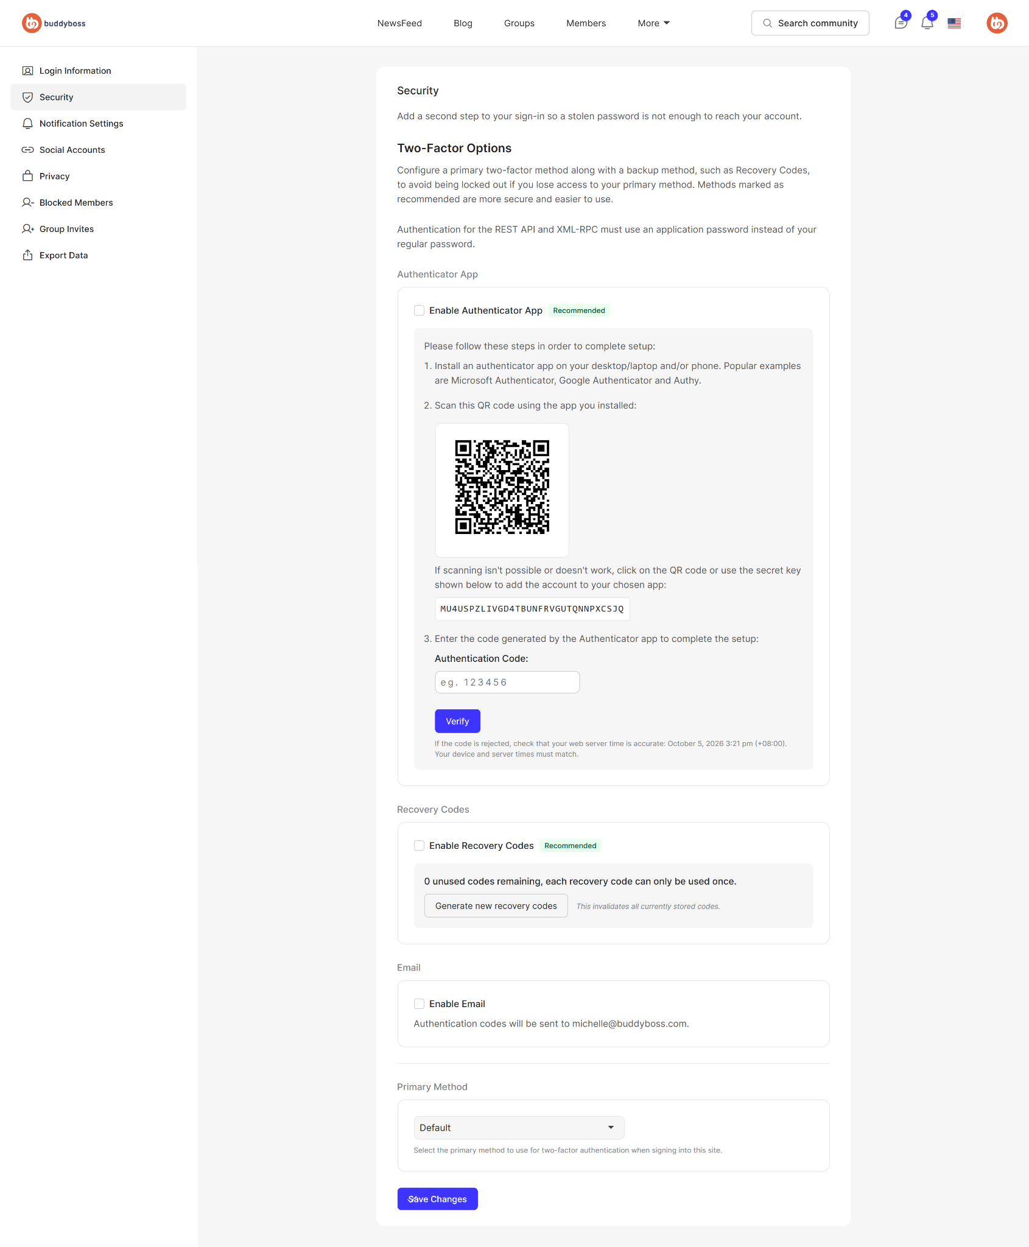Click the Social Accounts link icon
The image size is (1029, 1247).
click(x=27, y=150)
